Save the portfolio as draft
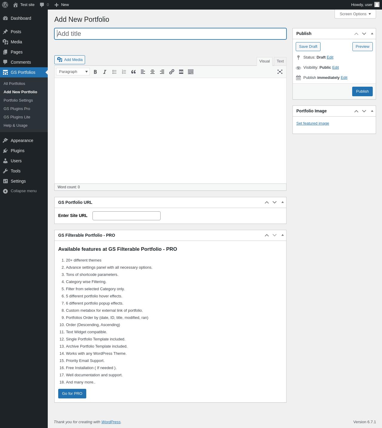Screen dimensions: 382x428 pyautogui.click(x=308, y=47)
